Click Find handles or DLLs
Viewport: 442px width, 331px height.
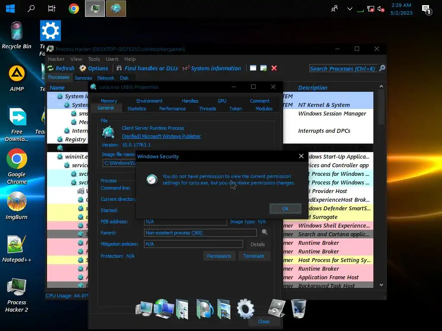click(x=147, y=69)
